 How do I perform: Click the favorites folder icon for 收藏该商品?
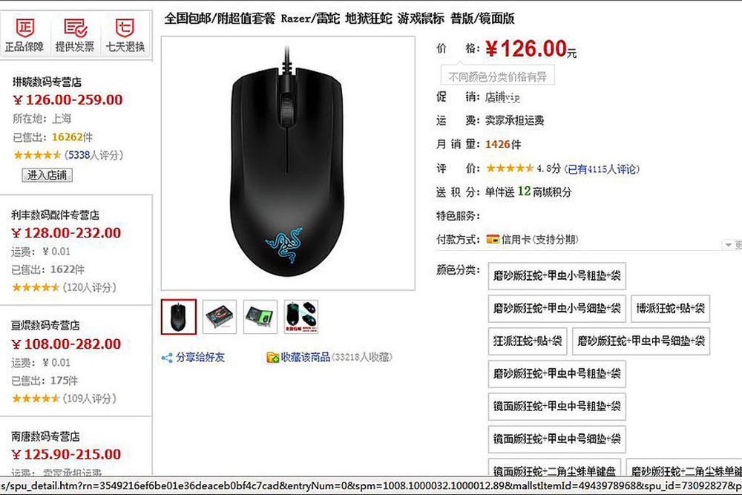click(x=272, y=358)
